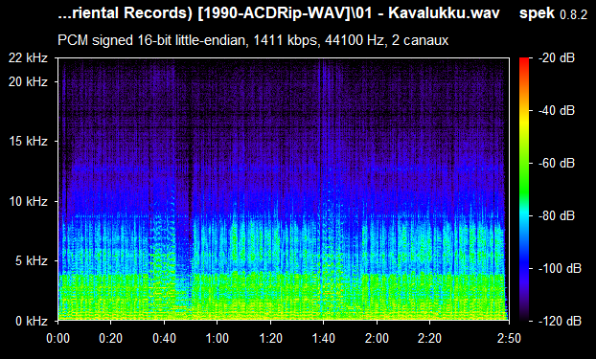Click the spek 0.8.2 version label
This screenshot has width=596, height=359.
tap(553, 13)
